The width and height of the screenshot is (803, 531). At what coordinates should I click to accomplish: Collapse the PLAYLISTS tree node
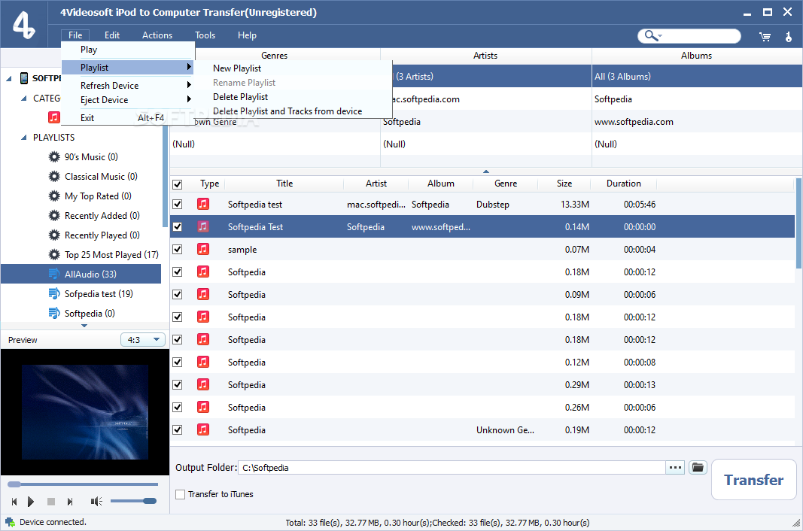[x=23, y=138]
